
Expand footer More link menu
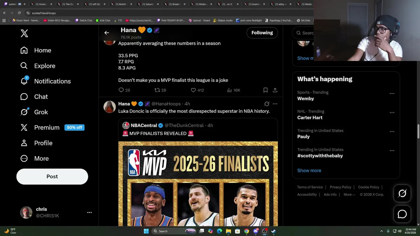coord(349,194)
